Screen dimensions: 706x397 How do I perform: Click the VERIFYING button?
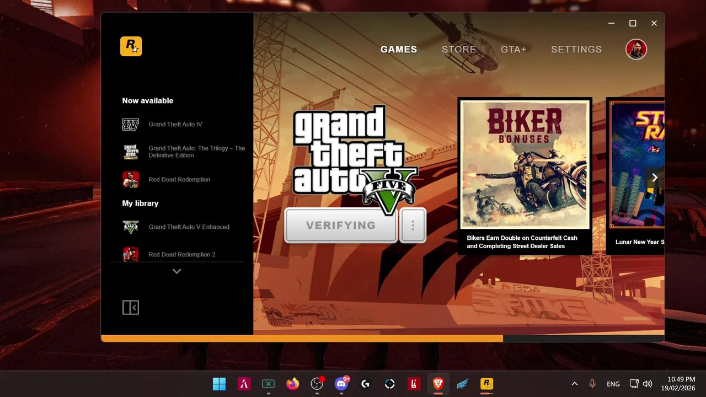point(341,225)
